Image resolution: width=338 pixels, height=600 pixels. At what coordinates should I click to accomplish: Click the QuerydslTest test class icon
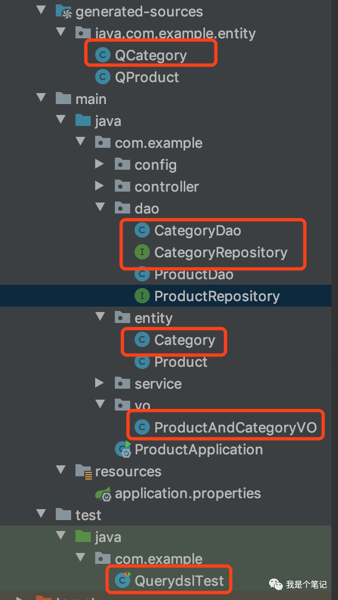tap(123, 580)
